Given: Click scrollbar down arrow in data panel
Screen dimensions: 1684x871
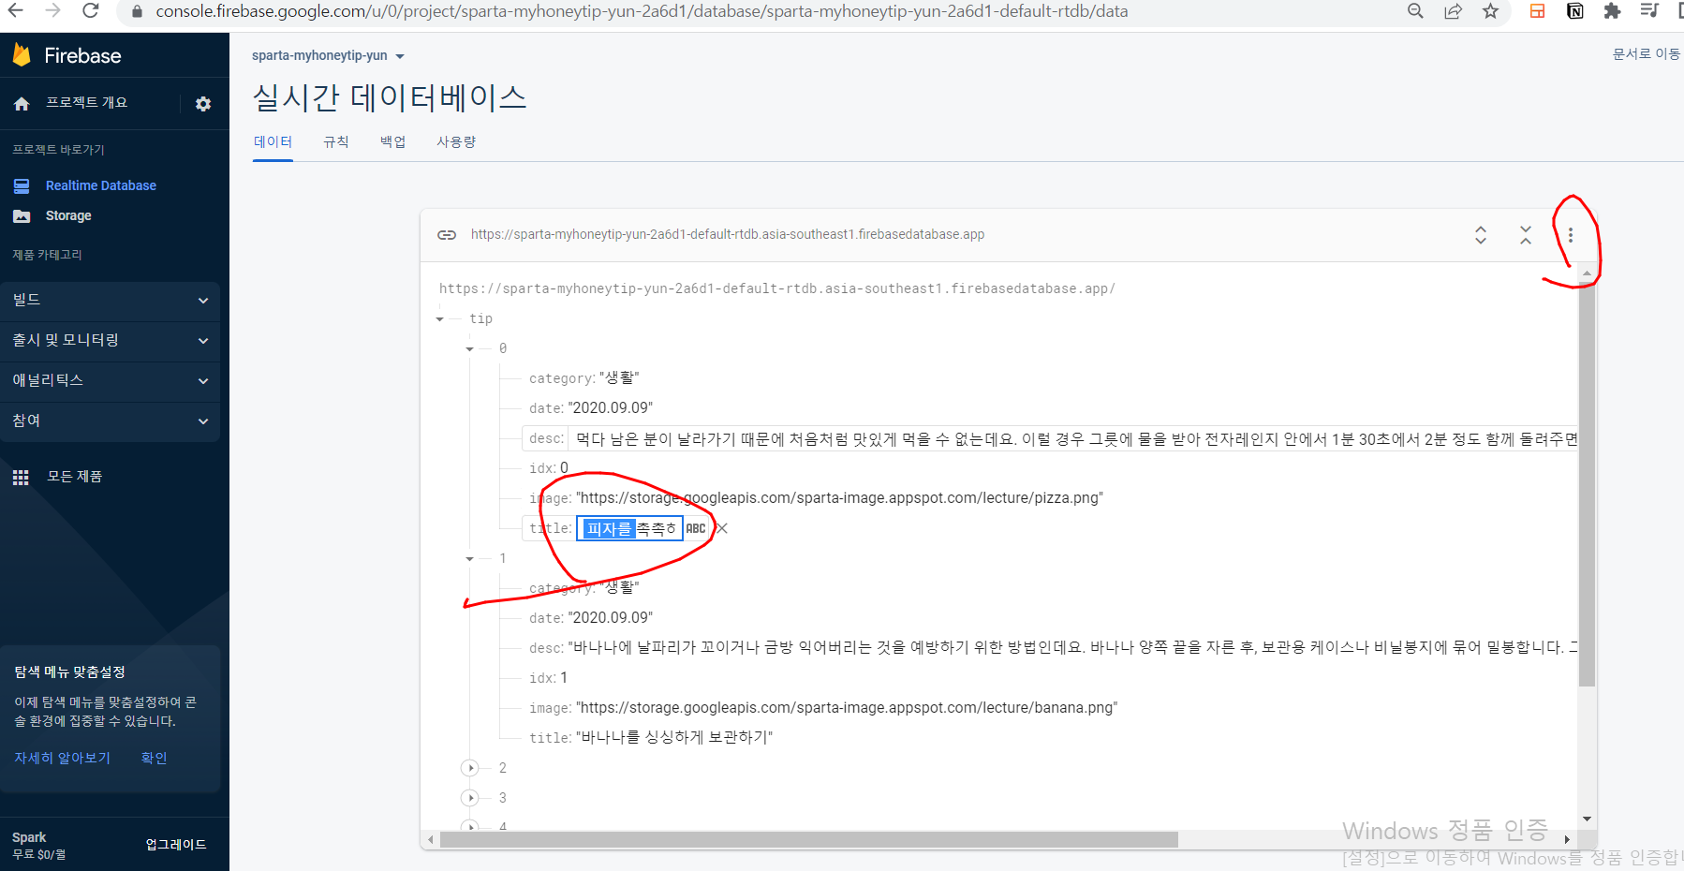Looking at the screenshot, I should coord(1587,819).
